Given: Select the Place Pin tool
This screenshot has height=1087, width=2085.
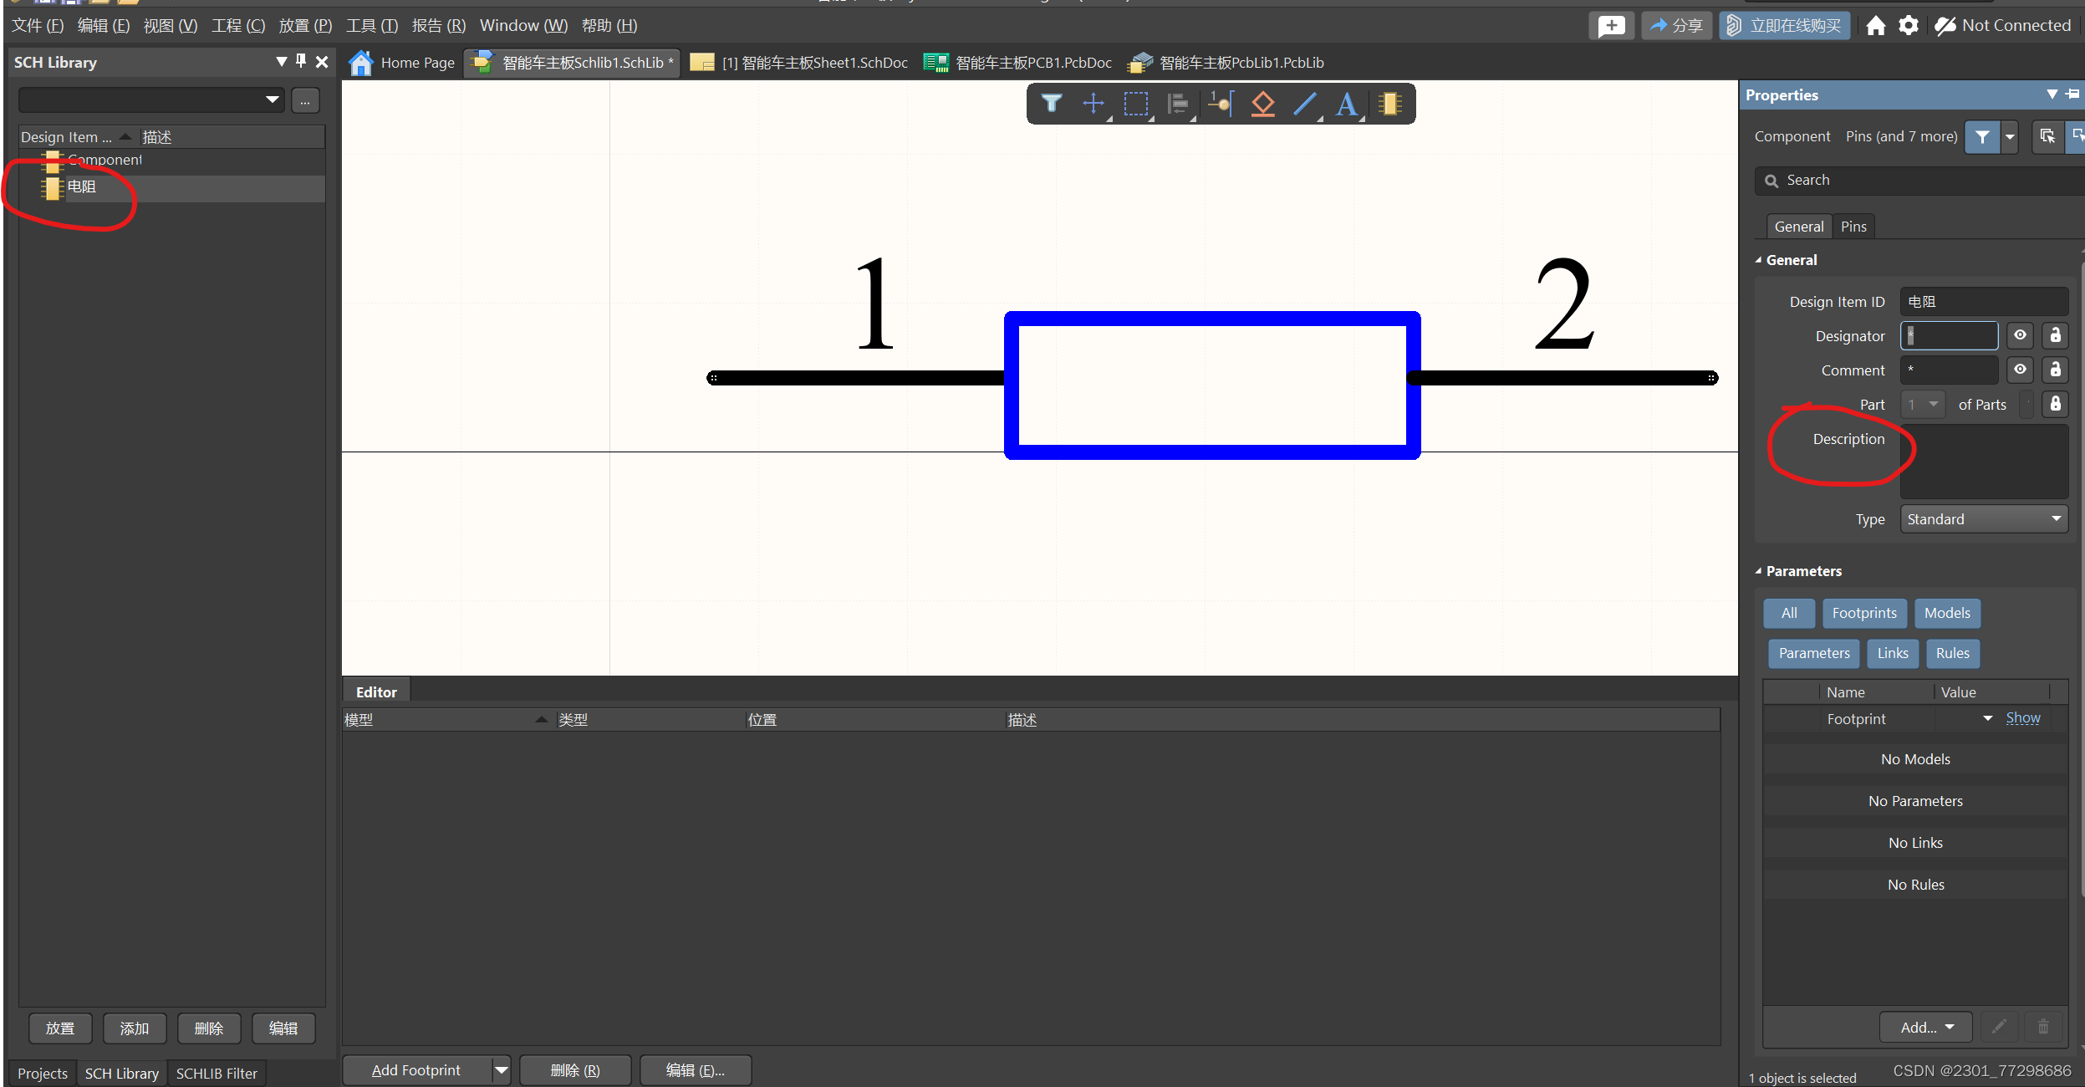Looking at the screenshot, I should (x=1221, y=104).
